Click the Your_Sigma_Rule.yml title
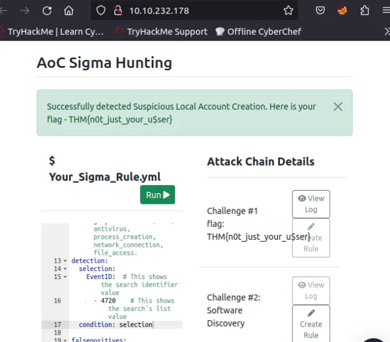The height and width of the screenshot is (342, 390). point(104,177)
